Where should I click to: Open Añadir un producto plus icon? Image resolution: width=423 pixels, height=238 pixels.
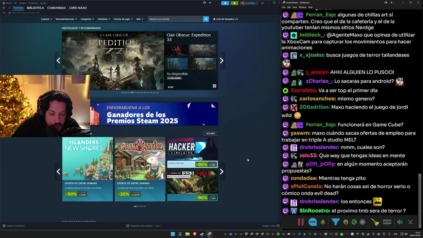pyautogui.click(x=4, y=226)
